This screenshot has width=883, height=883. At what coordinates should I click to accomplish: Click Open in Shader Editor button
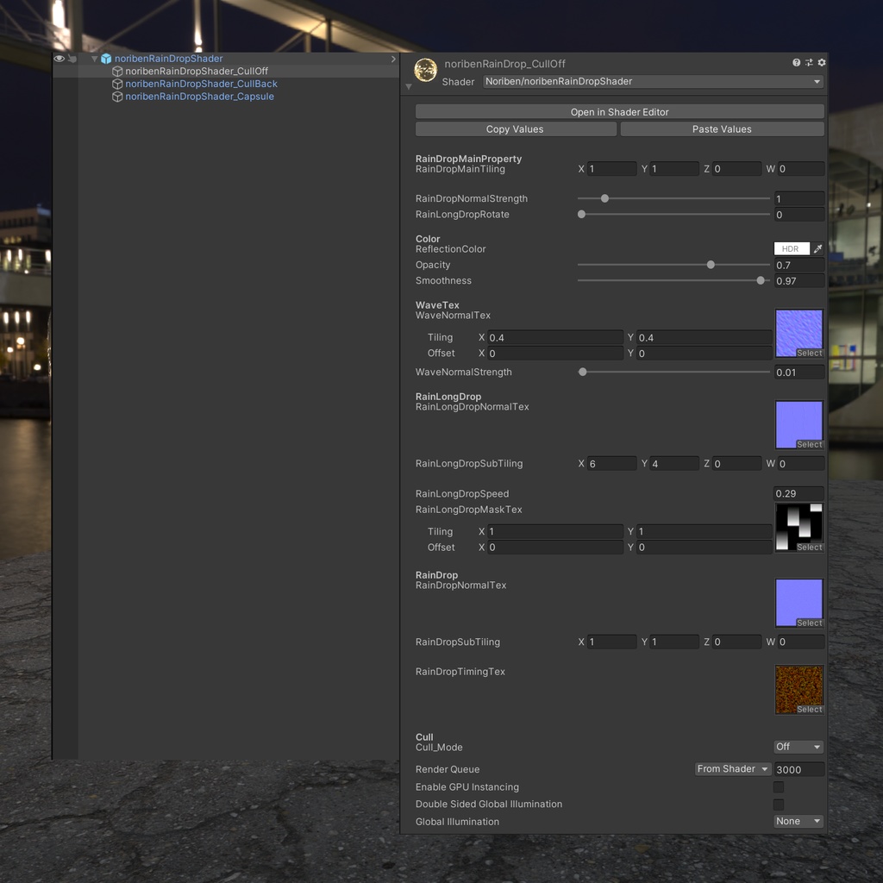(619, 112)
